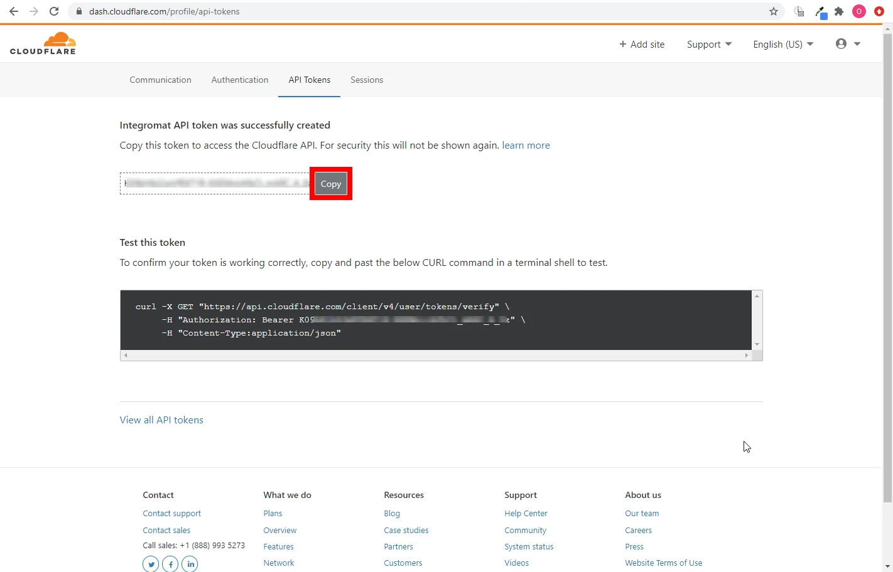Open the Press footer link
The width and height of the screenshot is (893, 572).
[634, 547]
